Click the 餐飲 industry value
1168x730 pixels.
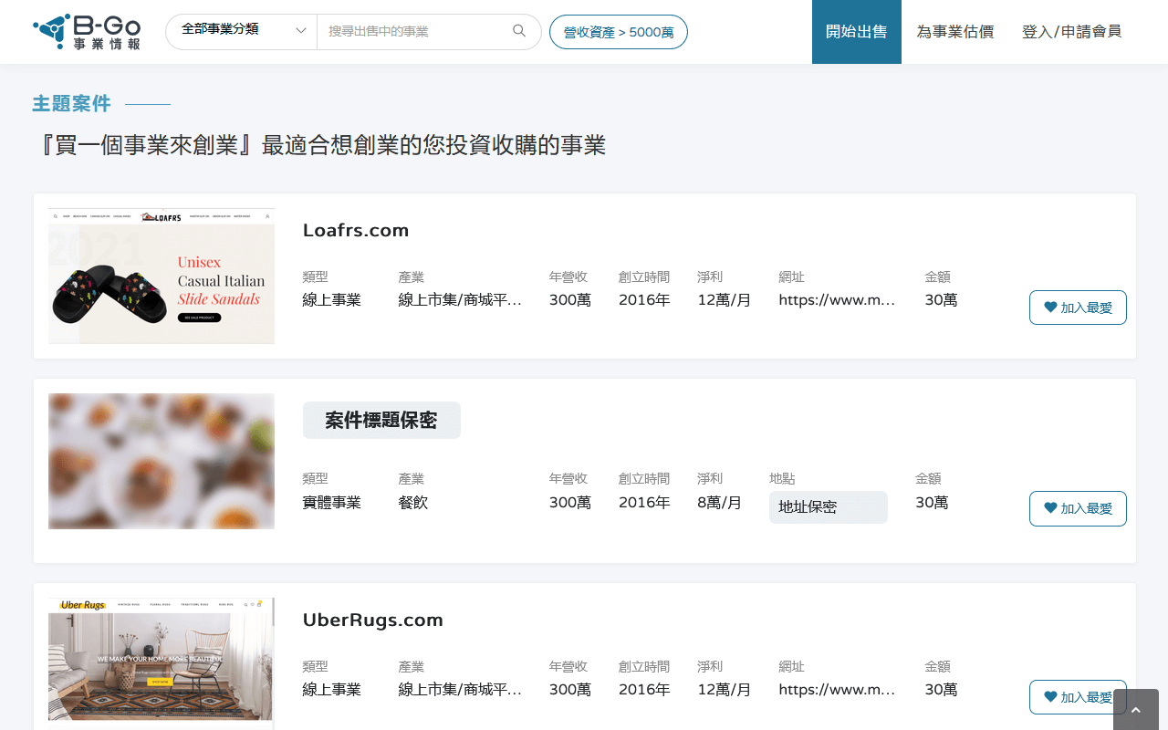point(413,502)
